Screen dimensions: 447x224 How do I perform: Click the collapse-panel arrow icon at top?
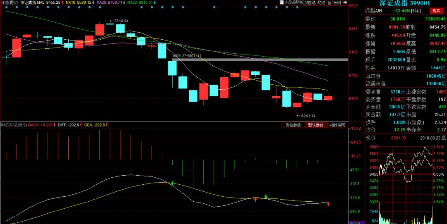pyautogui.click(x=345, y=2)
